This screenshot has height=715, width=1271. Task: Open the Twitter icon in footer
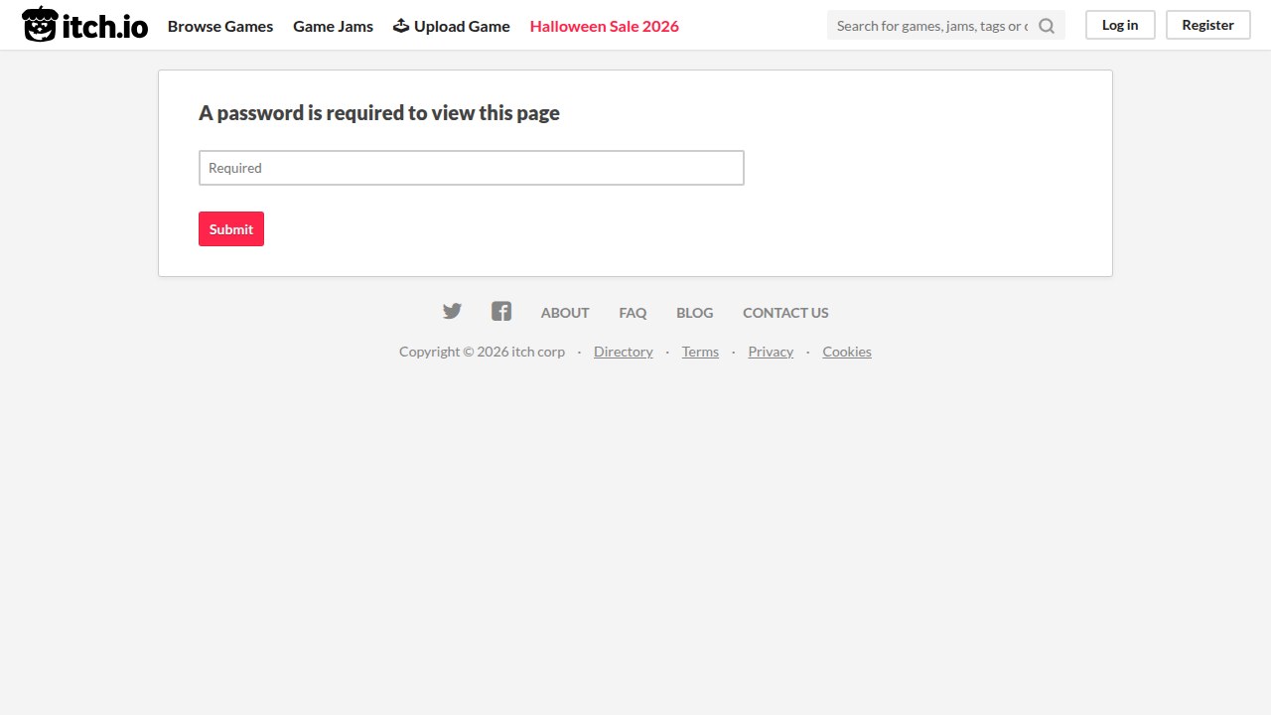pos(452,312)
